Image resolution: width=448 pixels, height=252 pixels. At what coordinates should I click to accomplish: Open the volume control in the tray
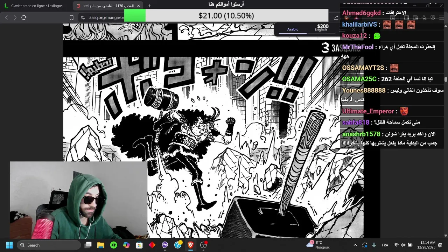click(x=403, y=245)
